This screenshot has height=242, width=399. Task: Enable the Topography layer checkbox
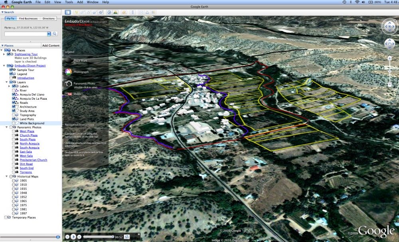tap(14, 115)
